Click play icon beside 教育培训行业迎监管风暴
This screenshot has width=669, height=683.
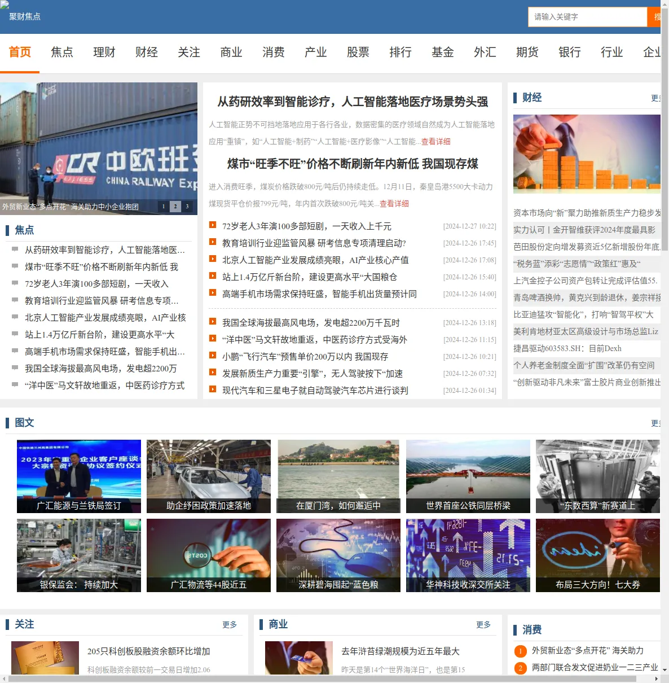point(213,242)
